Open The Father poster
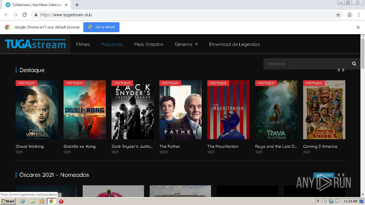 click(181, 110)
